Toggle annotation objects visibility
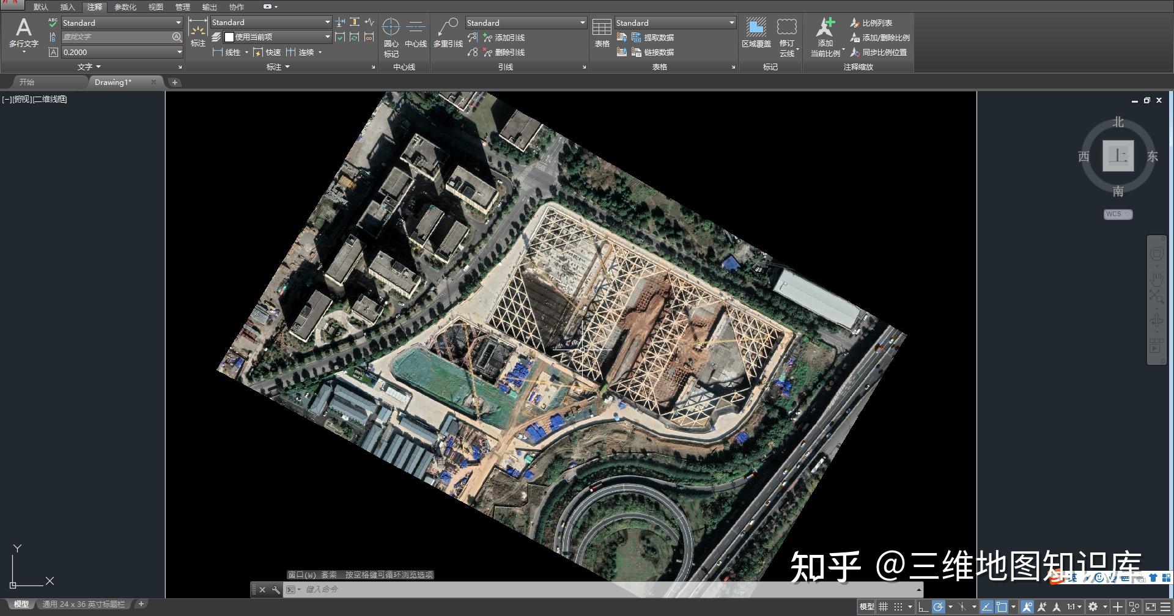The width and height of the screenshot is (1174, 616). [1027, 607]
